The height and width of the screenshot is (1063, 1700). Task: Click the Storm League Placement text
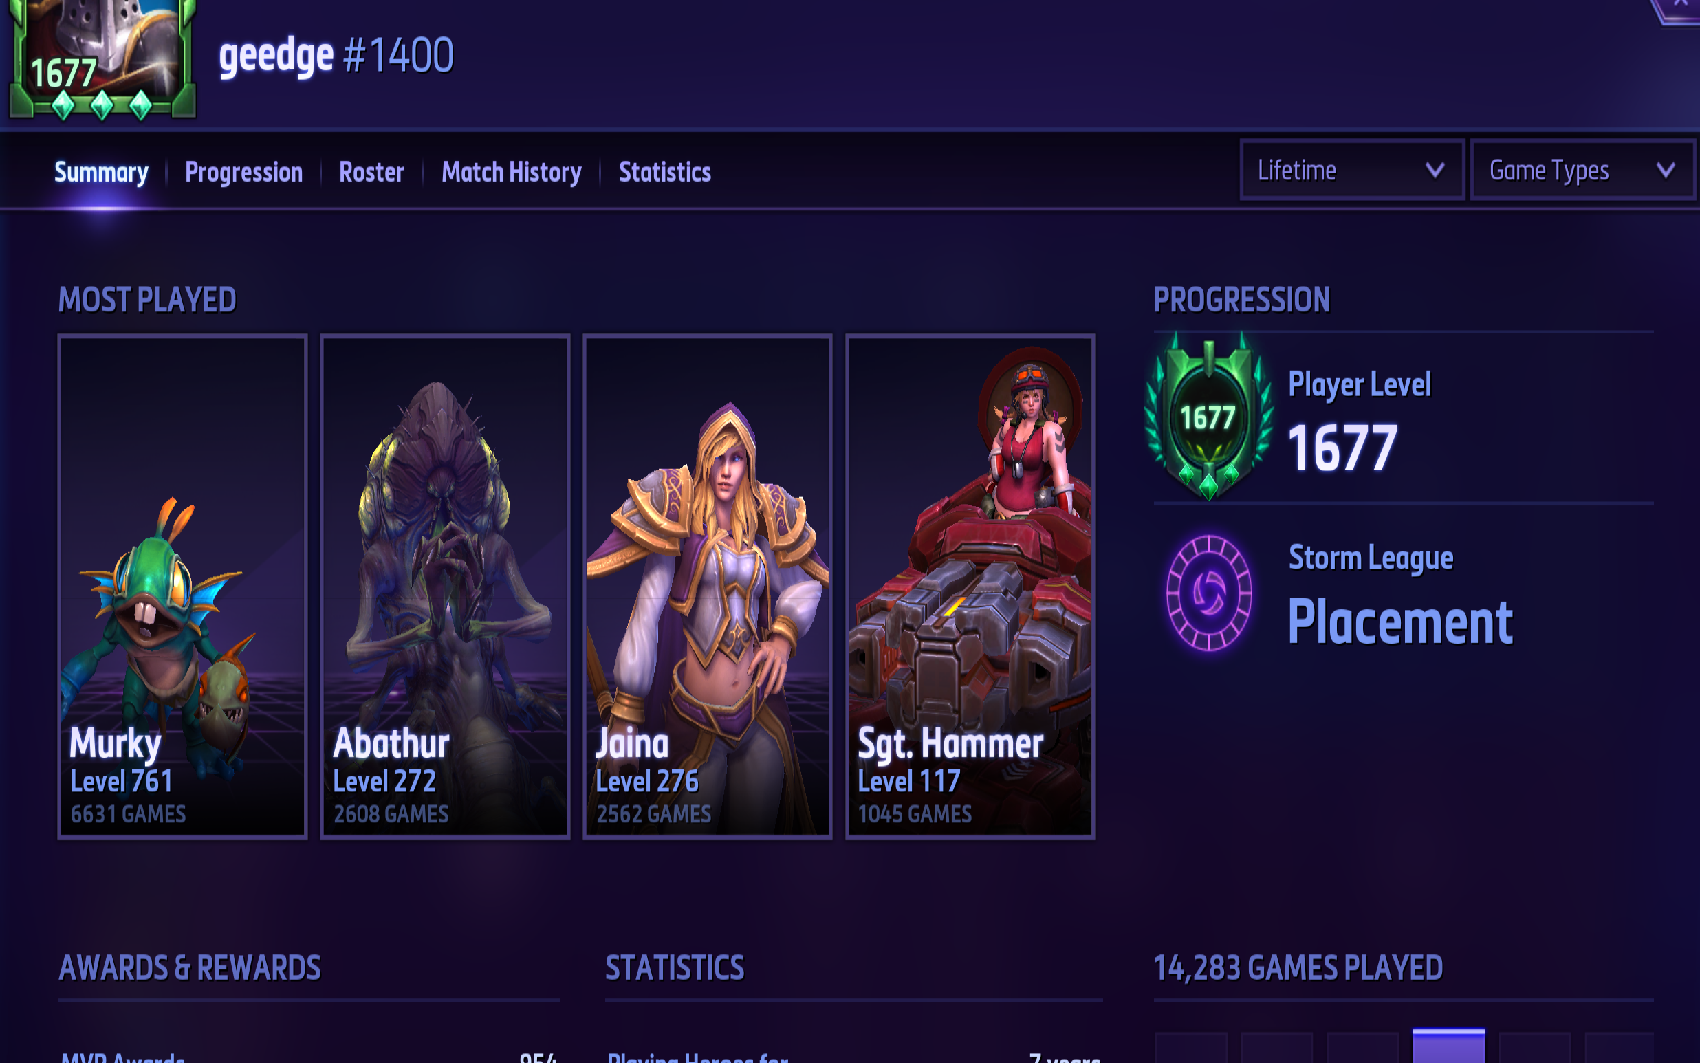[x=1399, y=622]
